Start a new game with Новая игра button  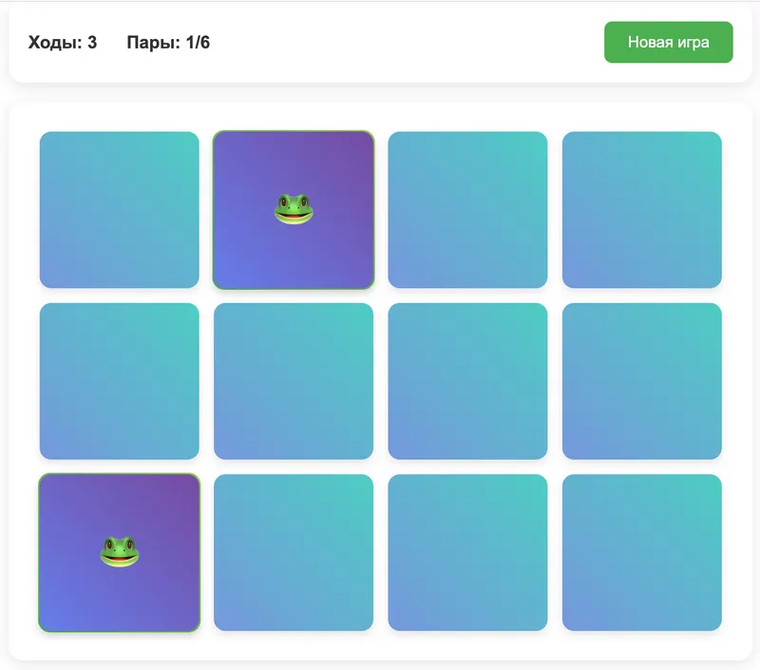tap(669, 42)
